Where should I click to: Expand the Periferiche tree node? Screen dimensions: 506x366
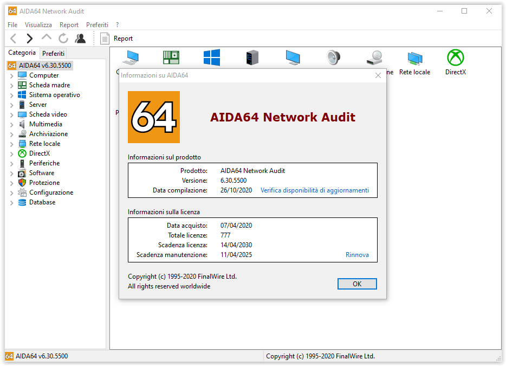tap(11, 164)
